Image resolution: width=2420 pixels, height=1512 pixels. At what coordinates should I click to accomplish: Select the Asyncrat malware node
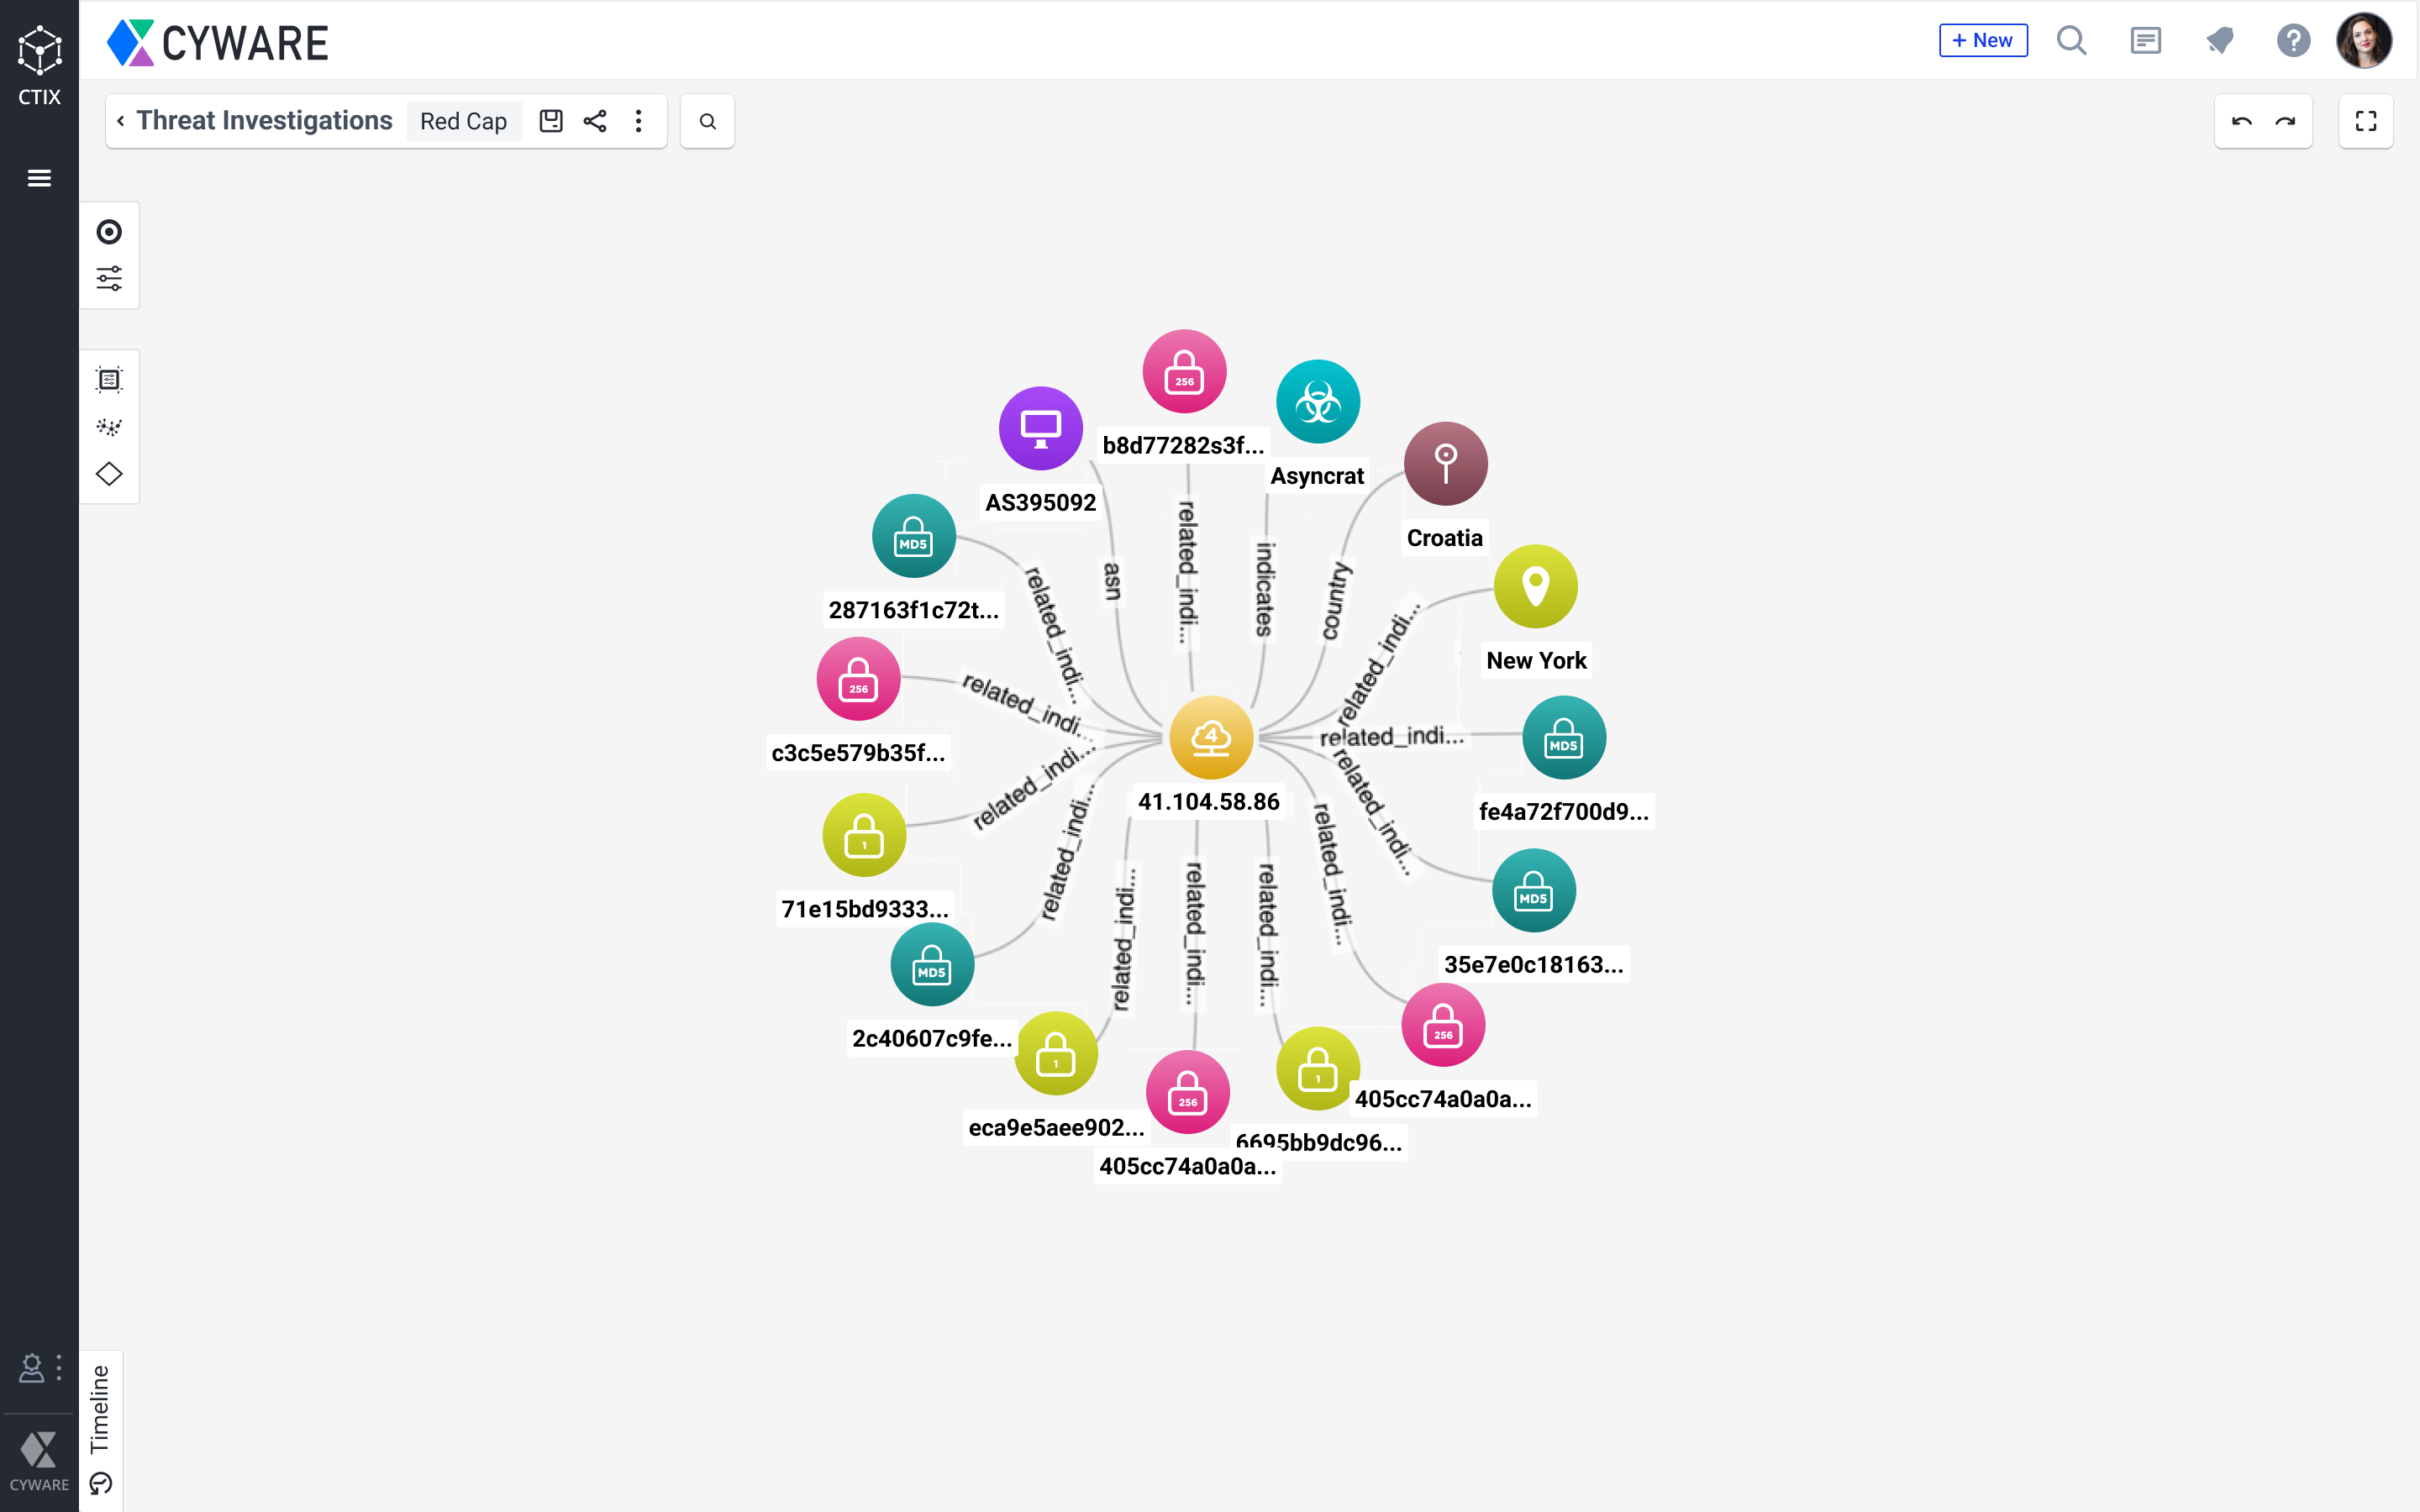1317,402
